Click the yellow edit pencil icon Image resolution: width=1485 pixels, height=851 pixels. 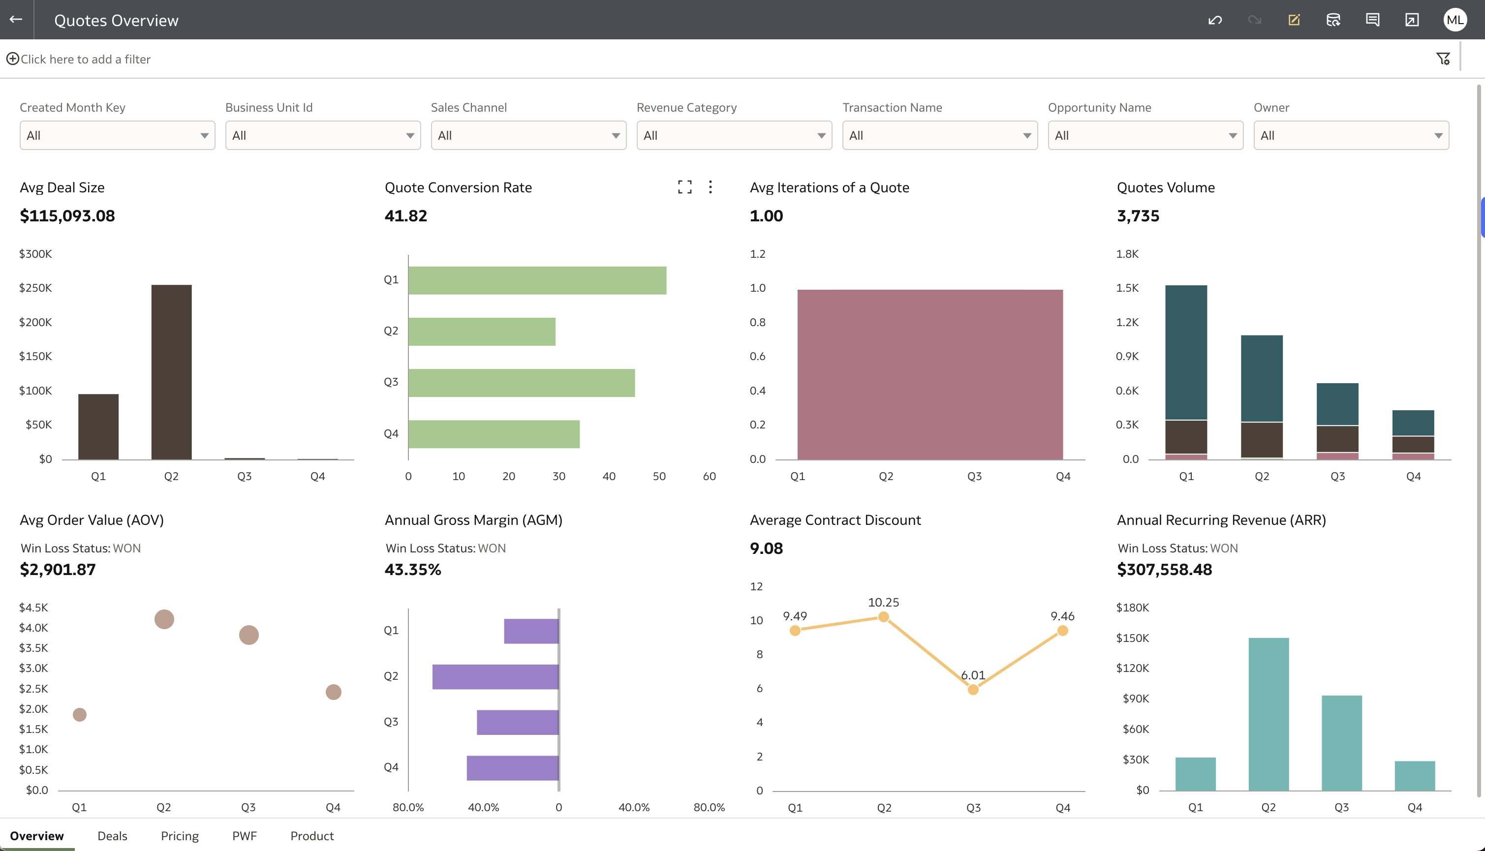coord(1294,21)
